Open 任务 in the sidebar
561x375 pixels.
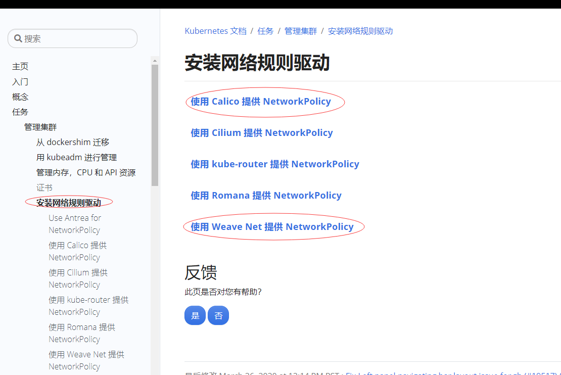tap(20, 112)
